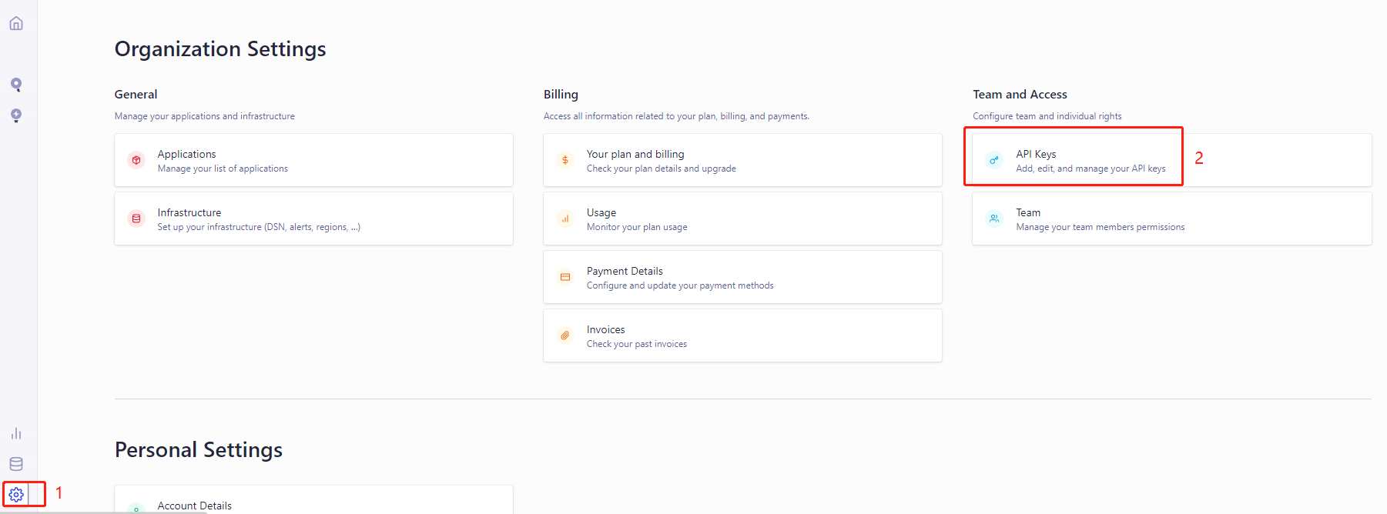This screenshot has height=514, width=1387.
Task: Click the credit card icon for Payment Details
Action: click(565, 277)
